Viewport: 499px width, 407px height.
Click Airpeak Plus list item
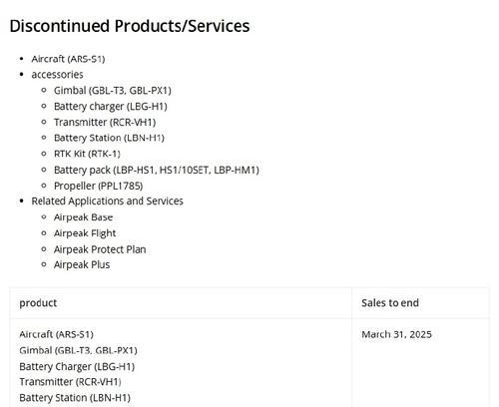coord(82,264)
